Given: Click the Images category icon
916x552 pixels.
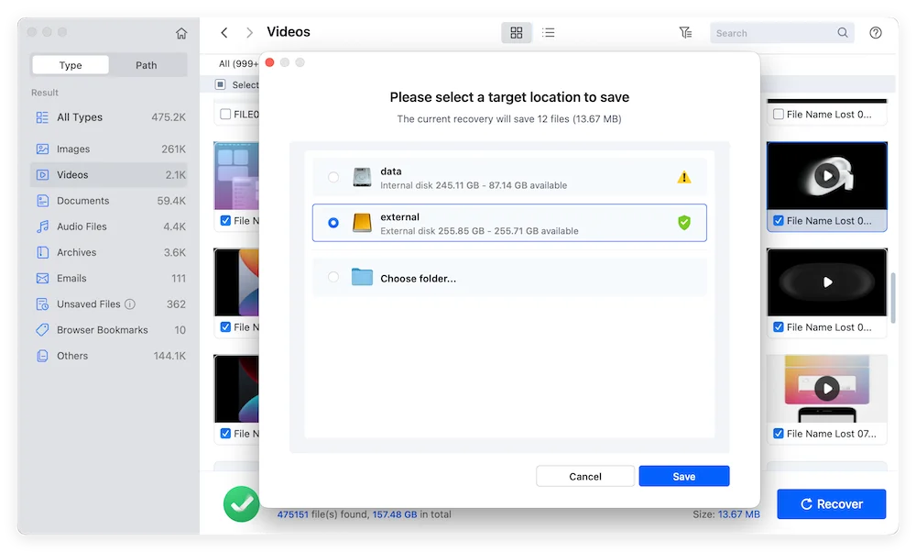Looking at the screenshot, I should (x=43, y=149).
